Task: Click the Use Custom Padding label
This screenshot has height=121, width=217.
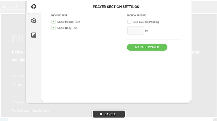Action: 146,22
